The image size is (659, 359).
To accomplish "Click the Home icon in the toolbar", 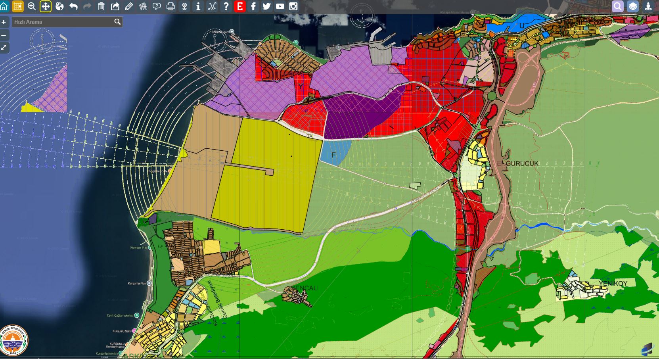I will point(4,6).
